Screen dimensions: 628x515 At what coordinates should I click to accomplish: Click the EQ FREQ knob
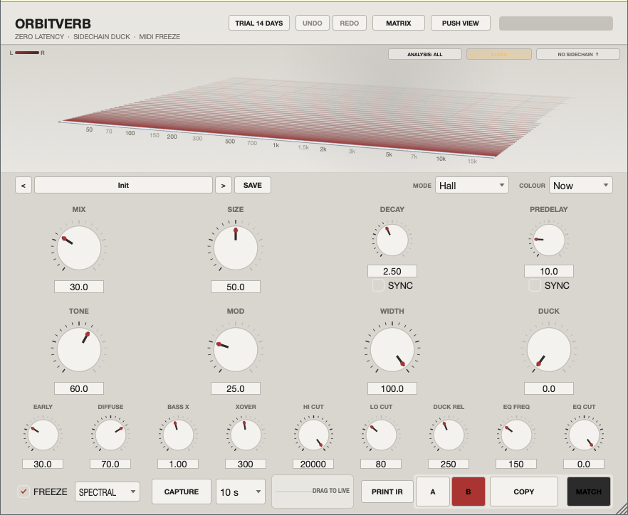tap(516, 435)
